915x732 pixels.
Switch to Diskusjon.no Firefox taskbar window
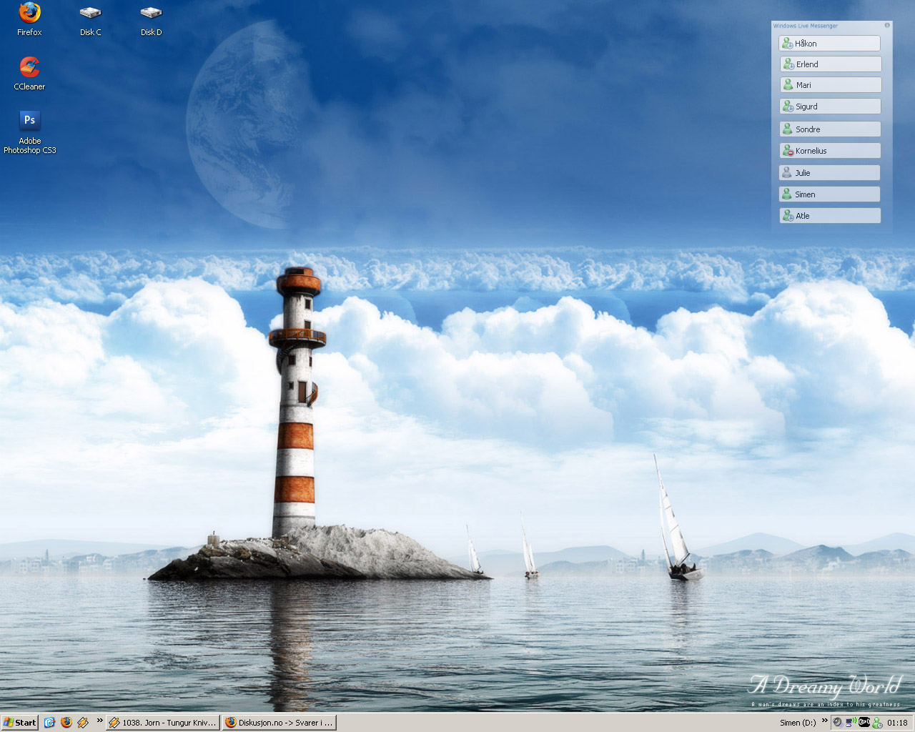[x=279, y=723]
